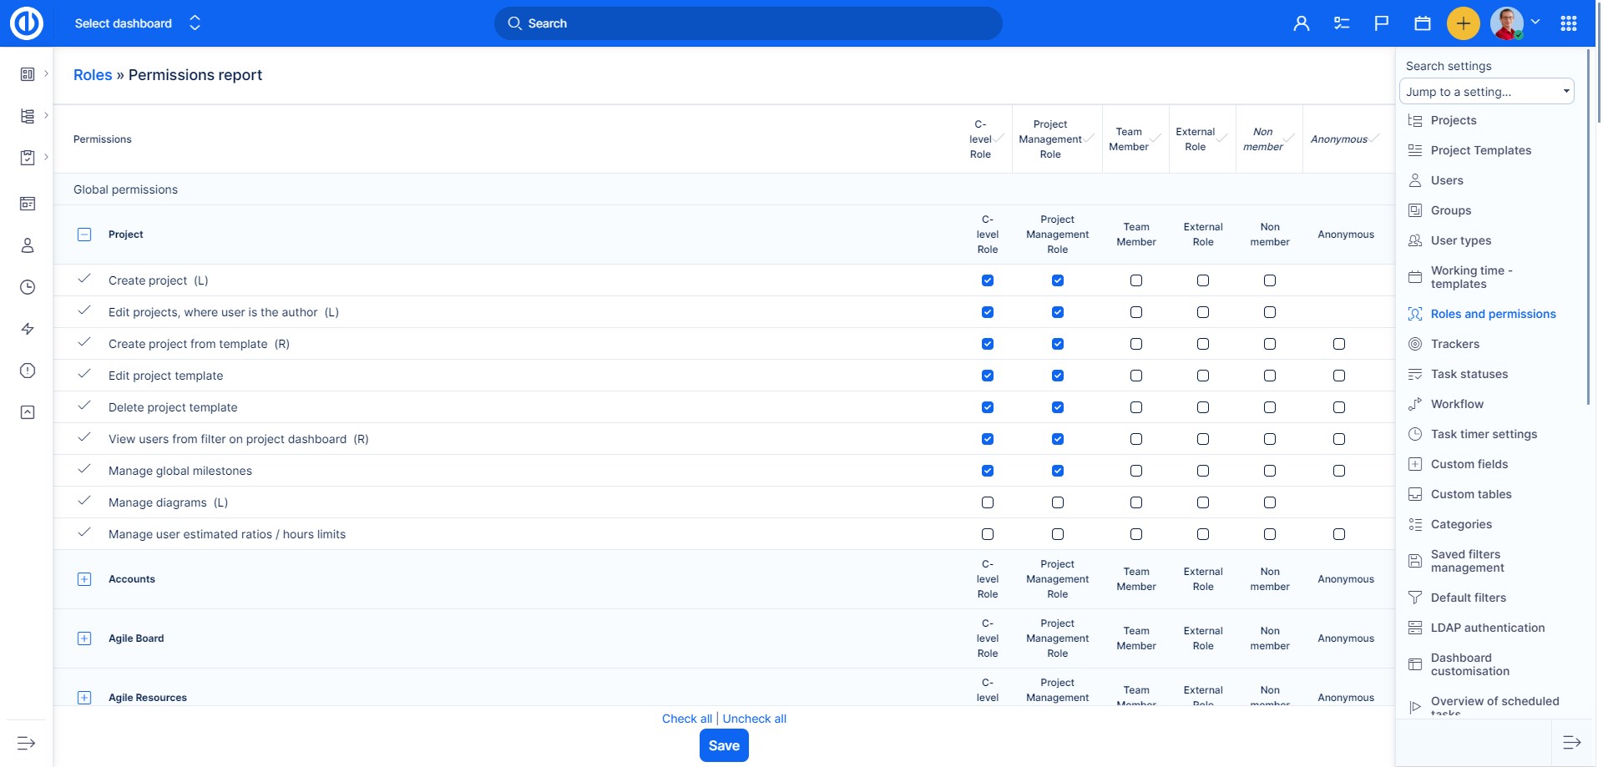
Task: Click the yellow plus create button
Action: pos(1463,23)
